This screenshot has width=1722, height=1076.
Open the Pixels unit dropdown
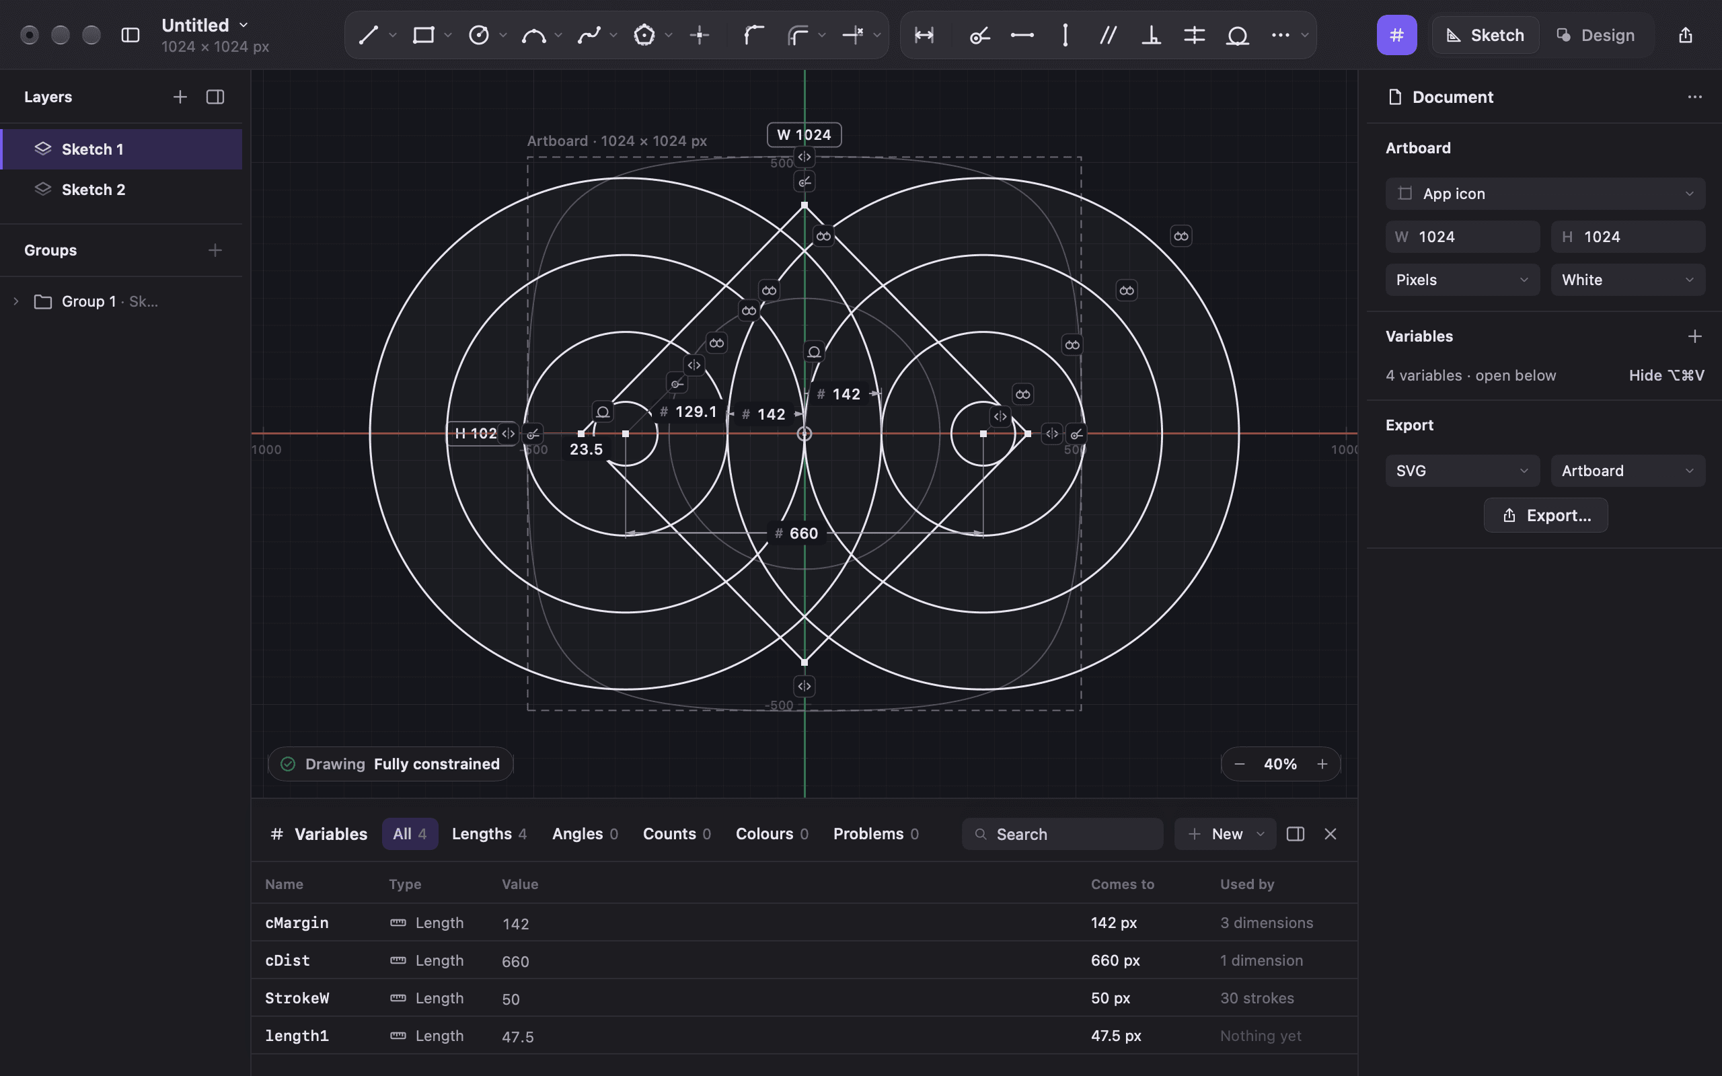click(x=1462, y=280)
